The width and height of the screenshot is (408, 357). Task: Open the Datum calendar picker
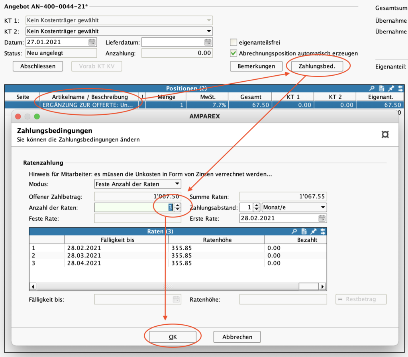(92, 42)
